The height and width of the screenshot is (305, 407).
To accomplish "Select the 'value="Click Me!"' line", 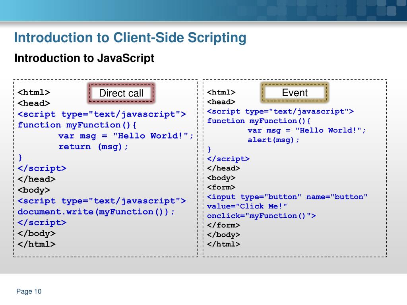I will pos(247,206).
